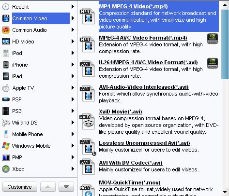Expand the HD Video submenu arrow
Image resolution: width=229 pixels, height=196 pixels.
[x=73, y=42]
